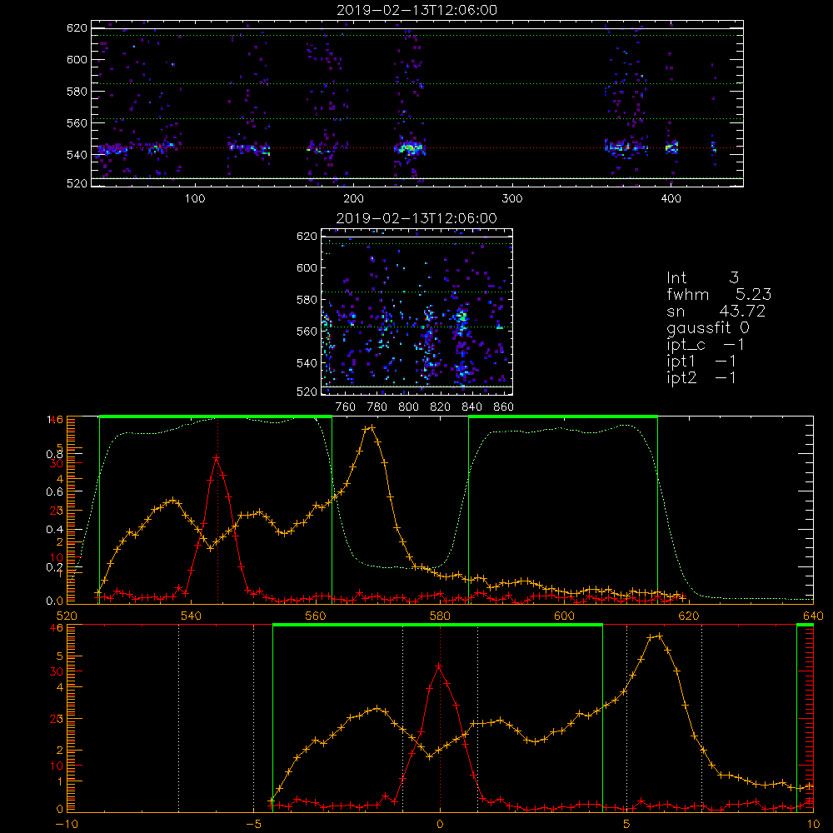This screenshot has height=833, width=833.
Task: Click the 'ipt1 -1' entry
Action: (701, 362)
